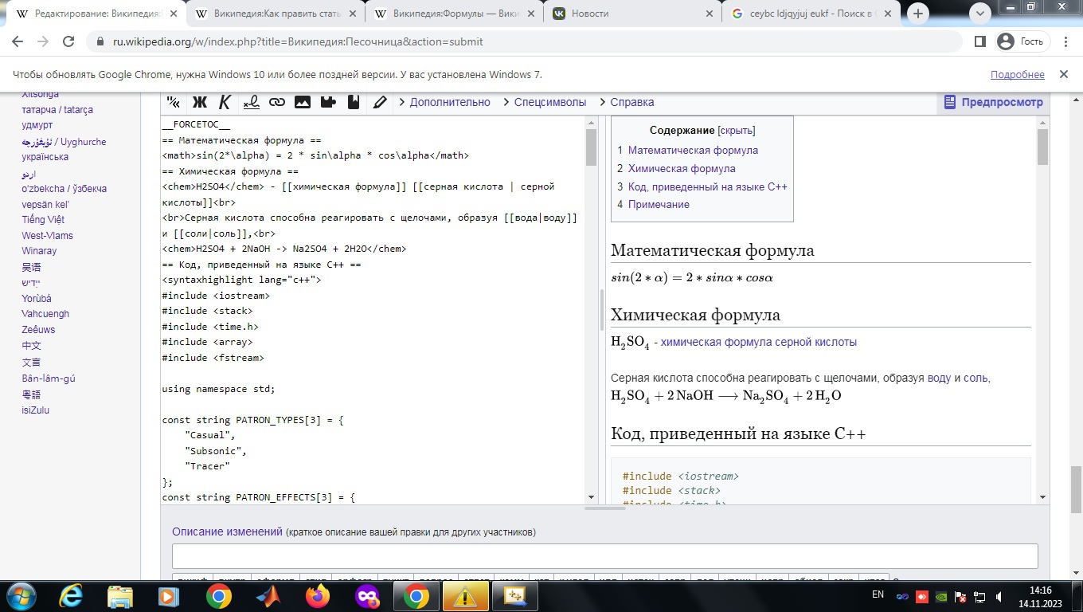Screen dimensions: 1083x612
Task: Follow the соль link in preview
Action: (976, 378)
